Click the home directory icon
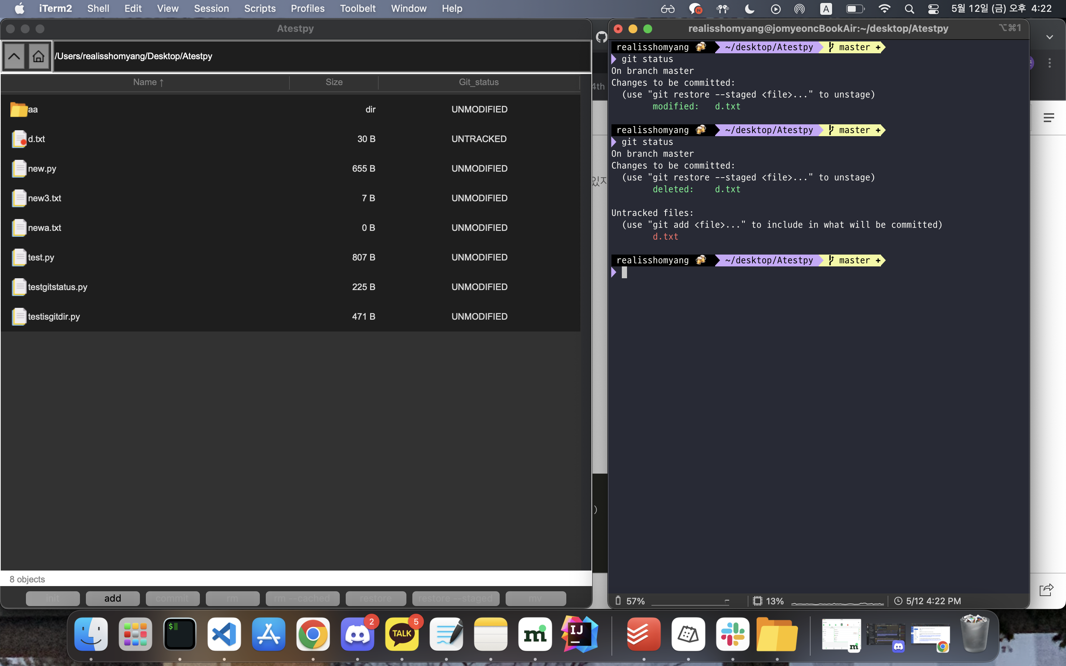This screenshot has width=1066, height=666. tap(38, 56)
